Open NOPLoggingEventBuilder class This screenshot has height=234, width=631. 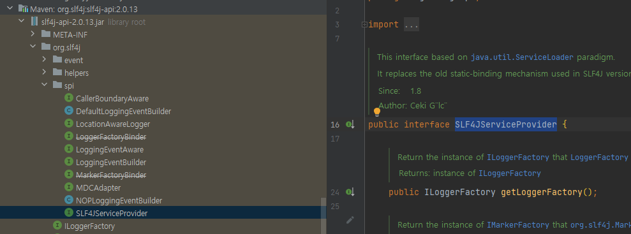(119, 201)
